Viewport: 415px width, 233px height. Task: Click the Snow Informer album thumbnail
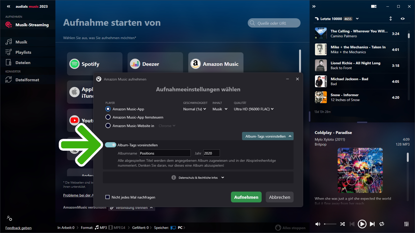(x=321, y=97)
